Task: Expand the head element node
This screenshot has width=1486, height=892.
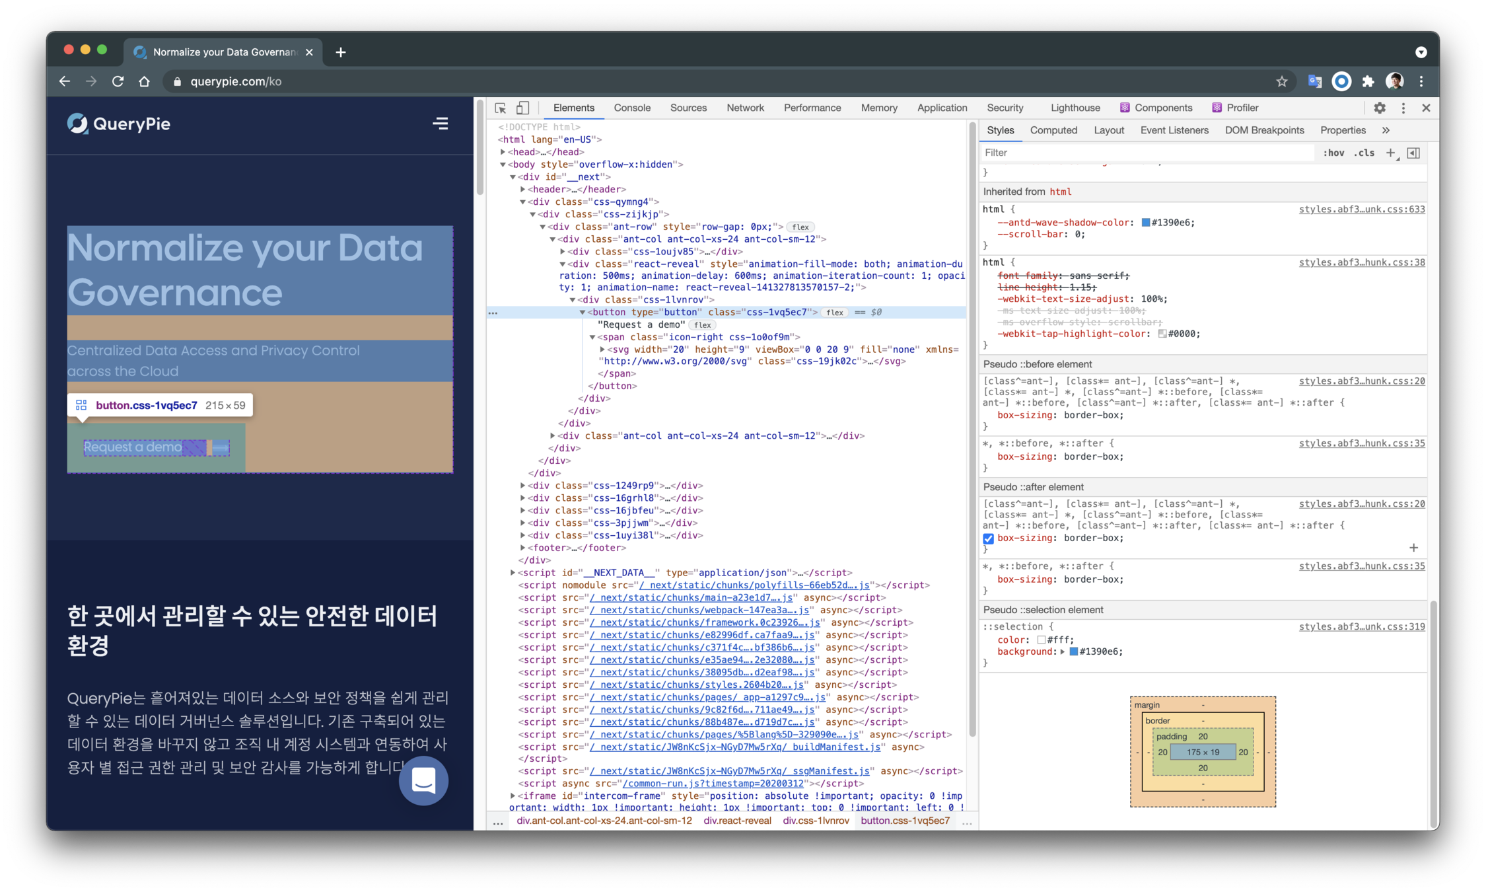Action: coord(503,152)
